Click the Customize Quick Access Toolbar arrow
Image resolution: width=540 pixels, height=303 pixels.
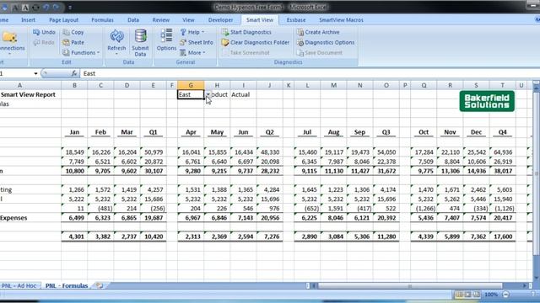pyautogui.click(x=70, y=8)
